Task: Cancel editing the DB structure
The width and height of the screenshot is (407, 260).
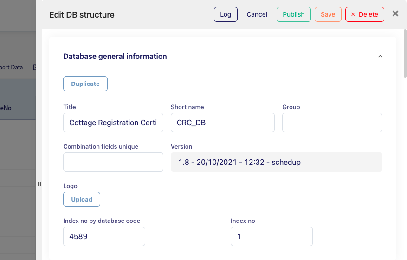Action: pos(257,14)
